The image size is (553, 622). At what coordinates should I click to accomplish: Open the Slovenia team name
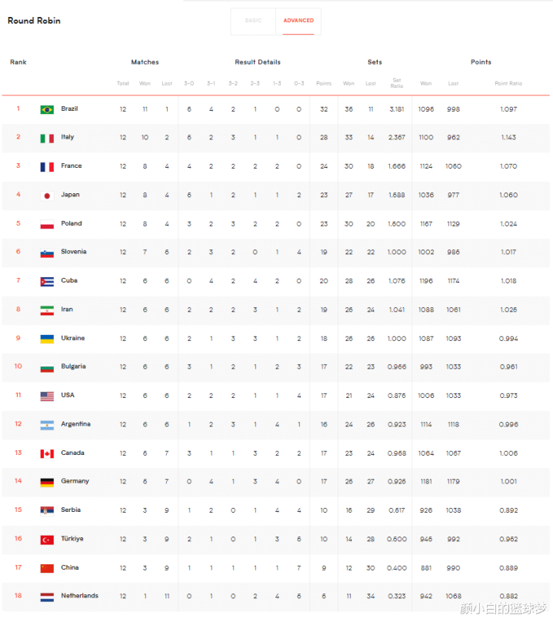[74, 252]
